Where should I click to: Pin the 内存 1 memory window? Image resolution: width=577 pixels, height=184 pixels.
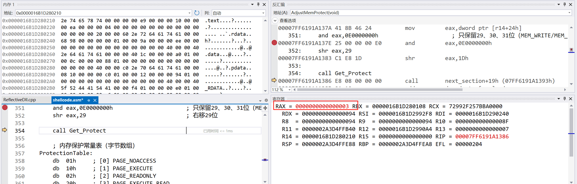258,4
